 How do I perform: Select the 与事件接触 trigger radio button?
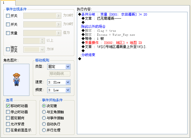click(44, 118)
